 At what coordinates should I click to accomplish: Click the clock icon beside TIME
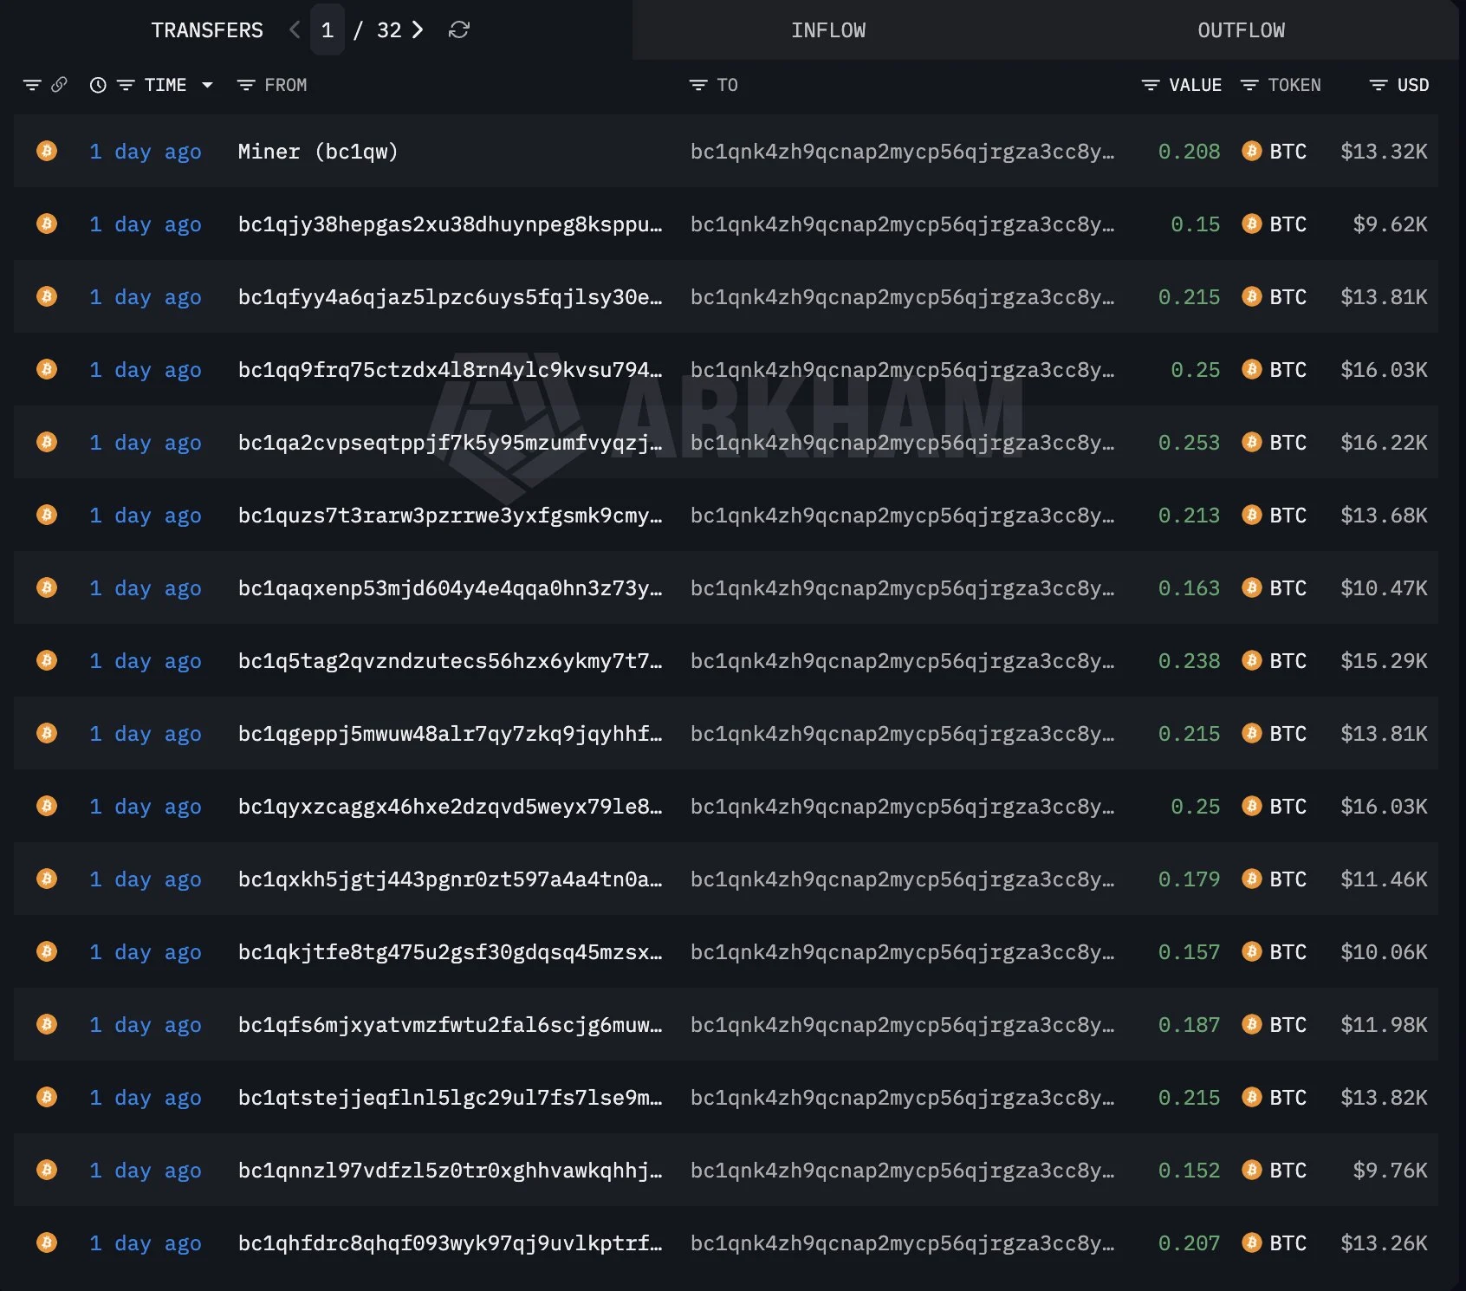[98, 85]
